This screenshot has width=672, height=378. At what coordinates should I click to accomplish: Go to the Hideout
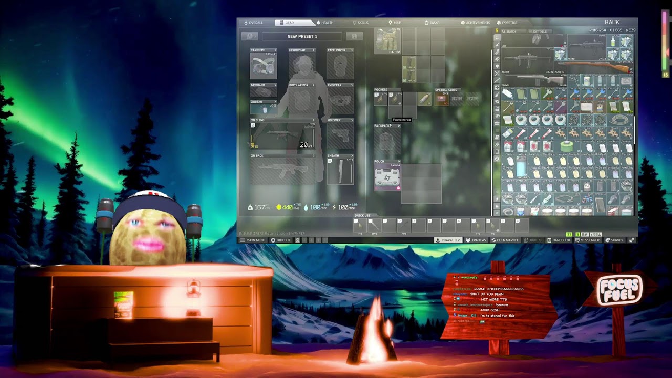pyautogui.click(x=281, y=240)
